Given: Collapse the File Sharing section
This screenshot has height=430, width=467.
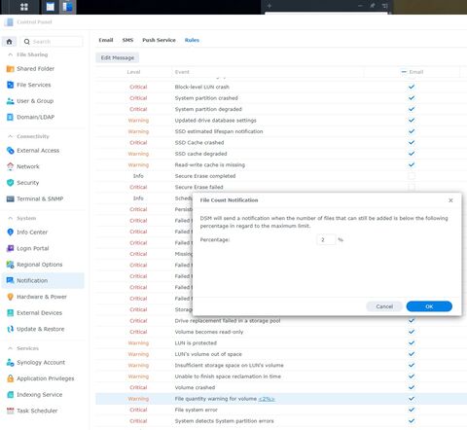Looking at the screenshot, I should (x=11, y=54).
